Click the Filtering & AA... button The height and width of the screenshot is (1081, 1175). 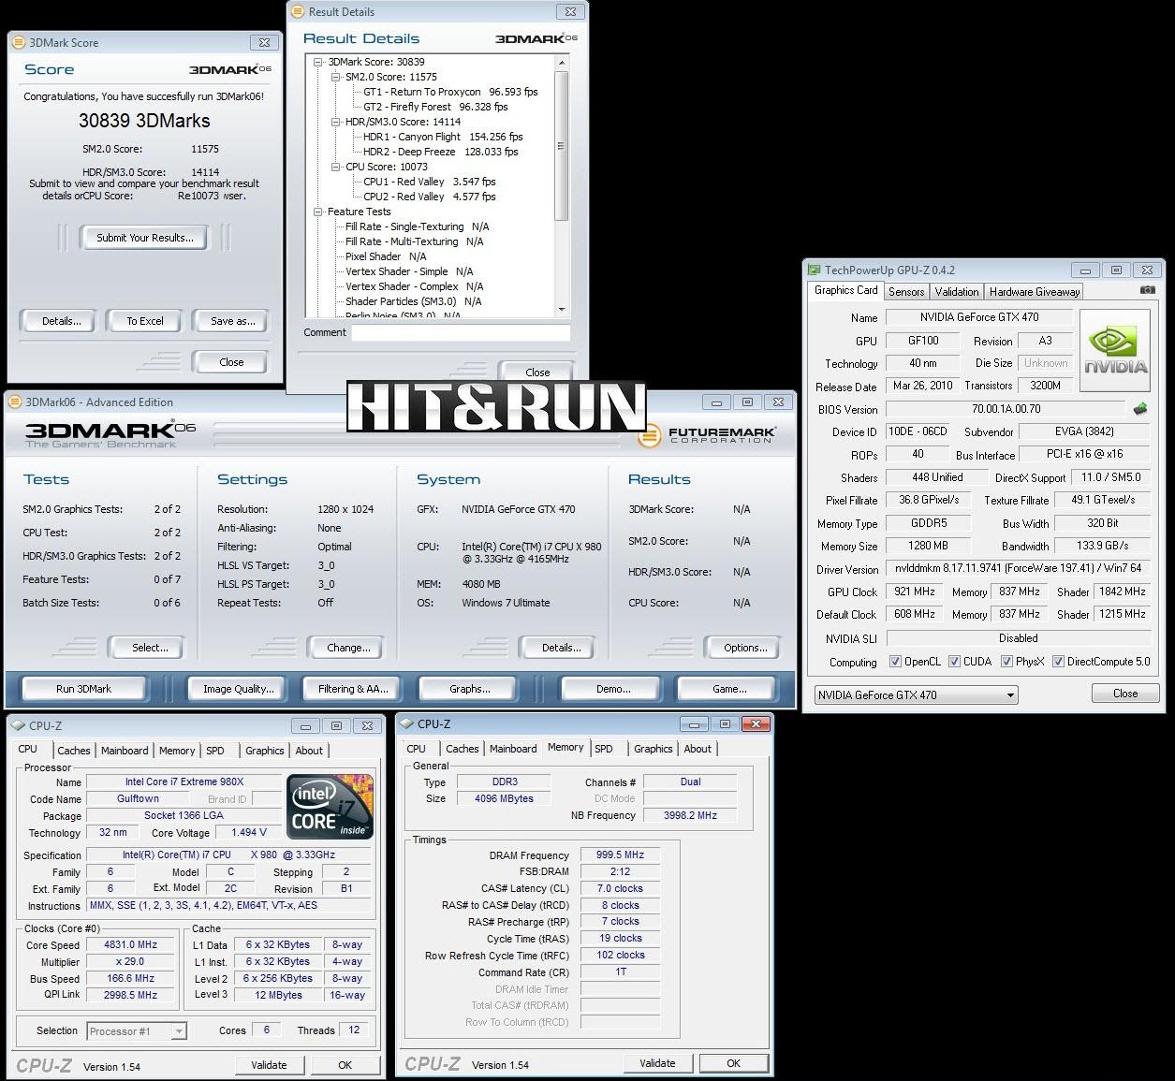353,689
